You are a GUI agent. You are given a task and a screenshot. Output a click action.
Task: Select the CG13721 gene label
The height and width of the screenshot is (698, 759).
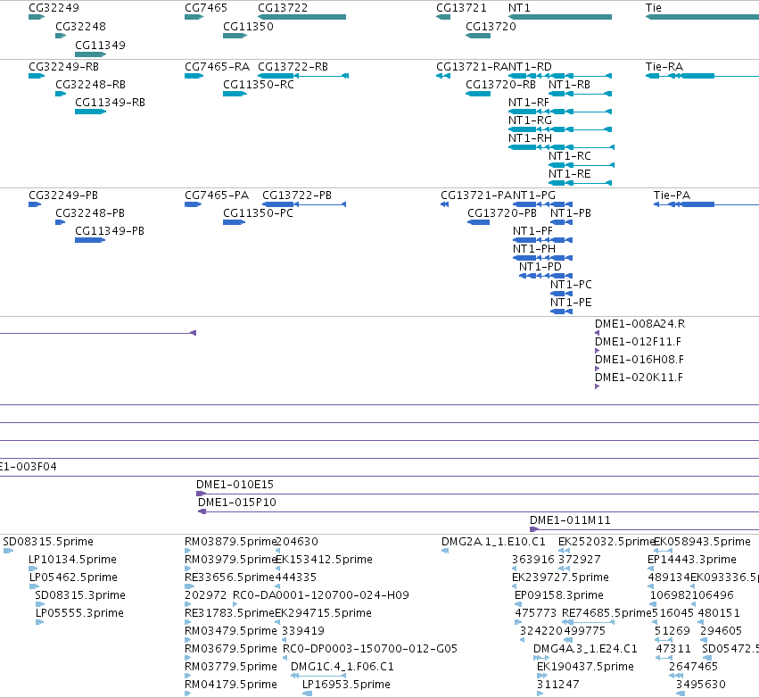click(x=461, y=8)
